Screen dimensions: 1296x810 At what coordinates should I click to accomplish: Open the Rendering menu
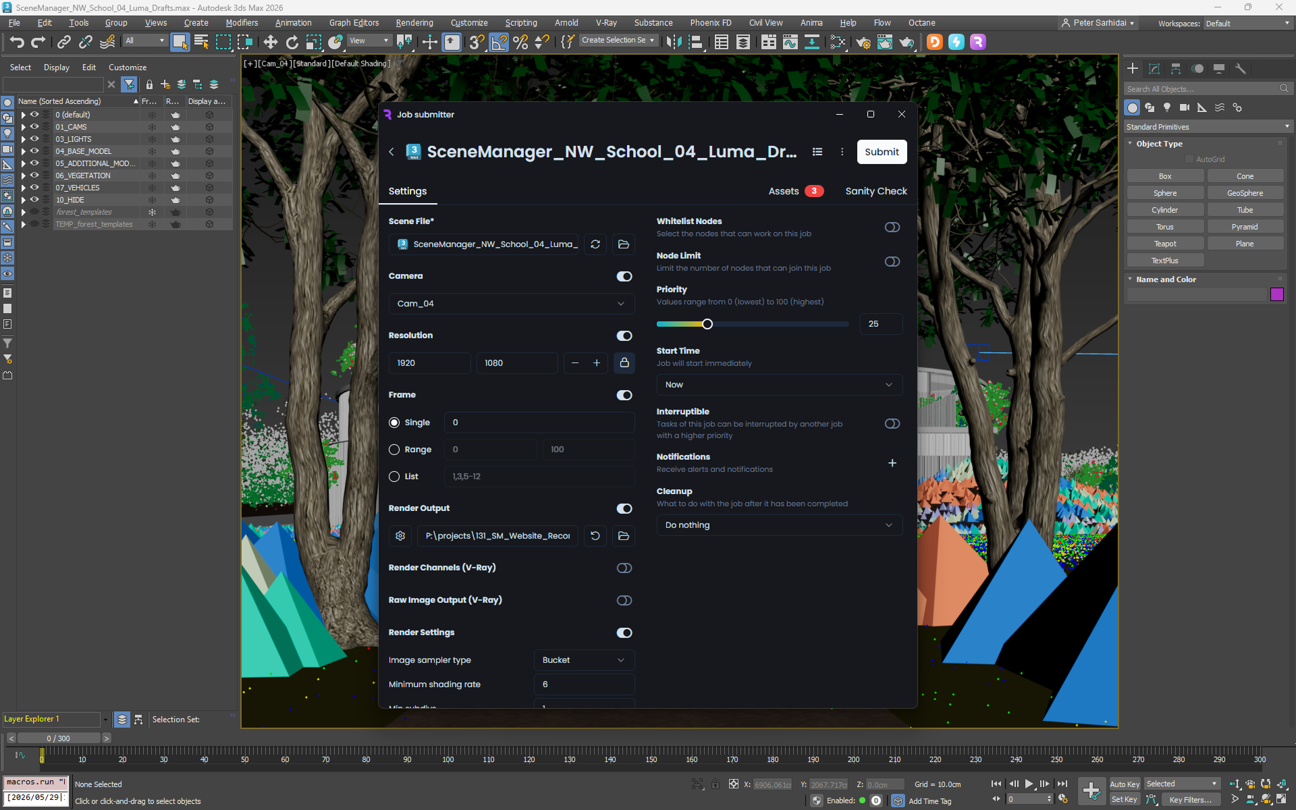(414, 23)
